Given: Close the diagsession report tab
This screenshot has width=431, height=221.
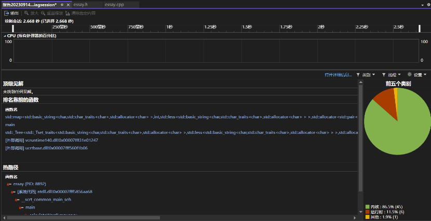Looking at the screenshot, I should click(x=68, y=5).
